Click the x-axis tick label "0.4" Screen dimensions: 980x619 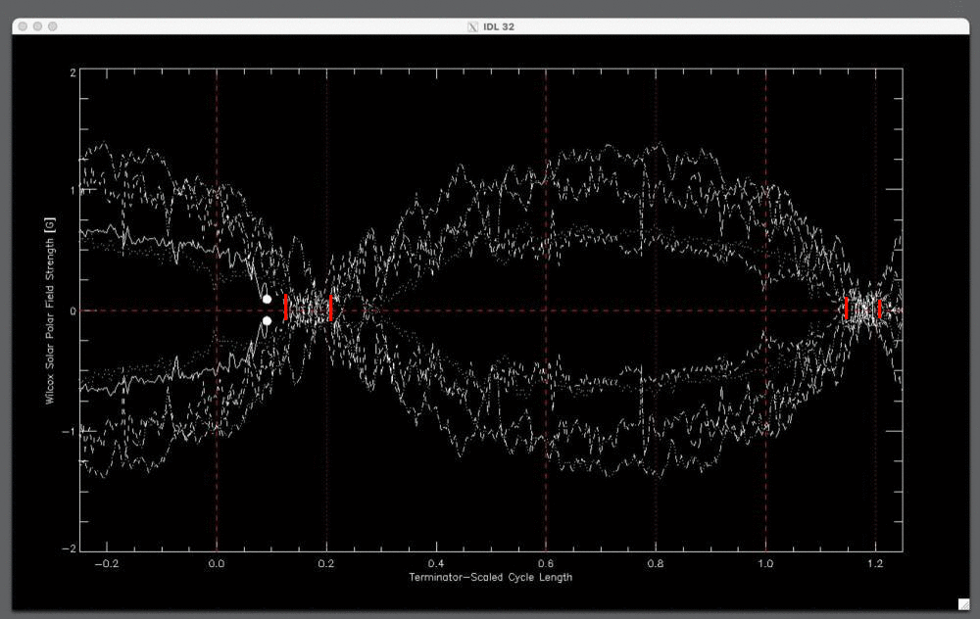(436, 564)
